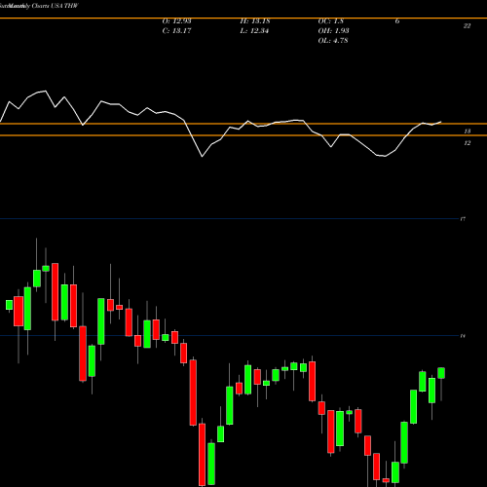Click the low value "L: 12.34"
Image resolution: width=487 pixels, height=487 pixels.
254,31
